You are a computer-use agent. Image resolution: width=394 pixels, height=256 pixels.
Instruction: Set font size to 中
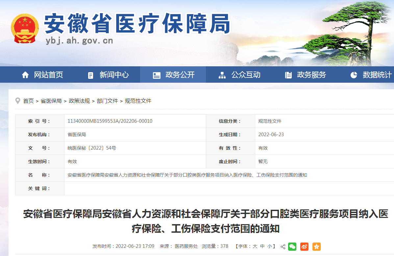(262, 246)
